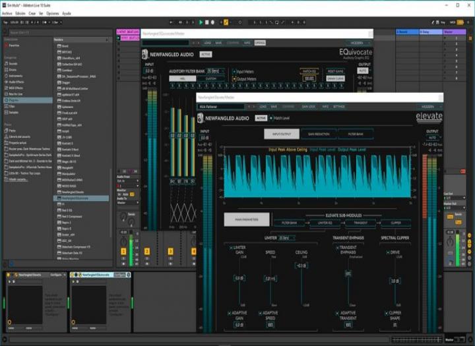Click the Ceiling slider value in Elevate

pyautogui.click(x=301, y=266)
